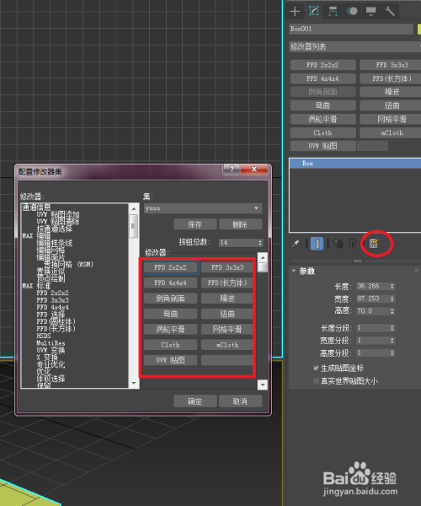Click the object color swatch beside Box001
Image resolution: width=421 pixels, height=506 pixels.
pos(419,29)
